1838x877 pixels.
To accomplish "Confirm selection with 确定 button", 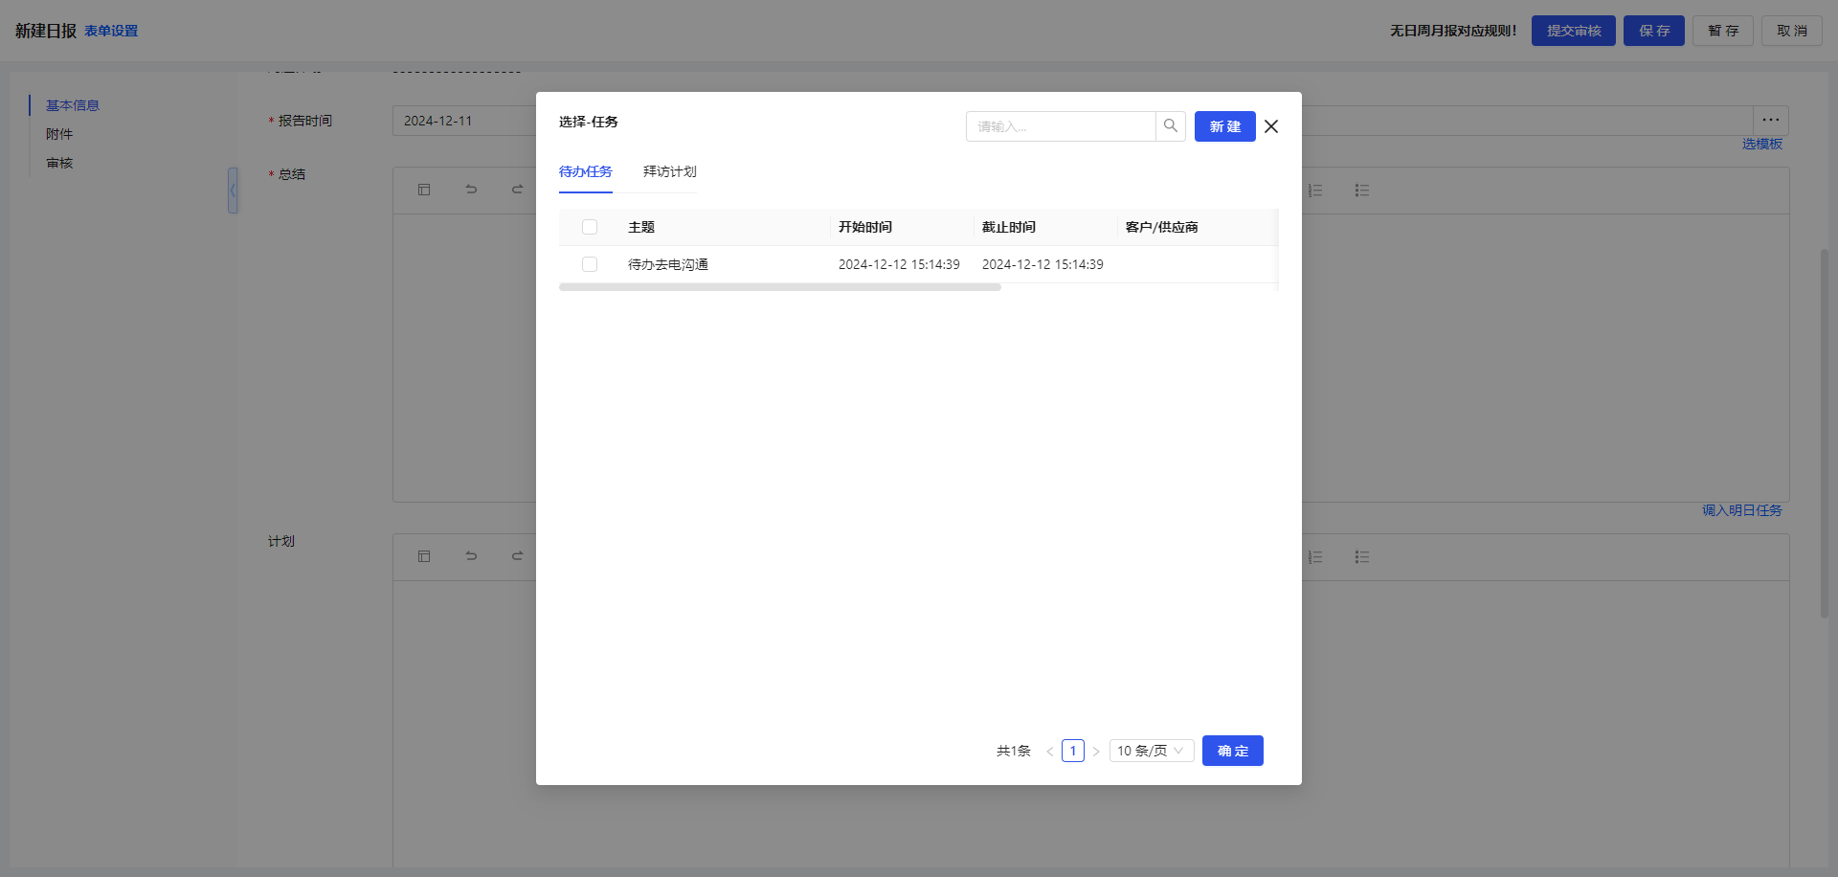I will click(x=1232, y=751).
